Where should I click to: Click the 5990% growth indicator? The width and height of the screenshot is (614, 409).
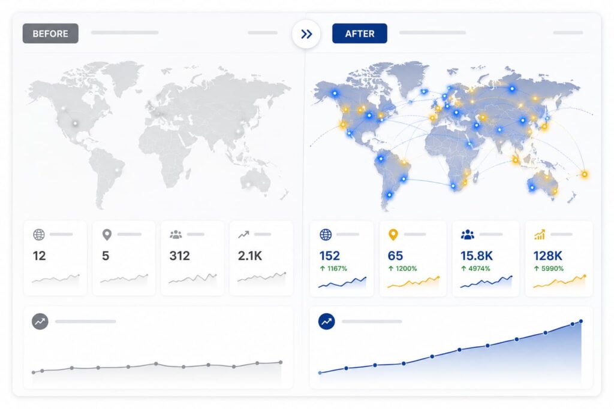click(x=548, y=269)
